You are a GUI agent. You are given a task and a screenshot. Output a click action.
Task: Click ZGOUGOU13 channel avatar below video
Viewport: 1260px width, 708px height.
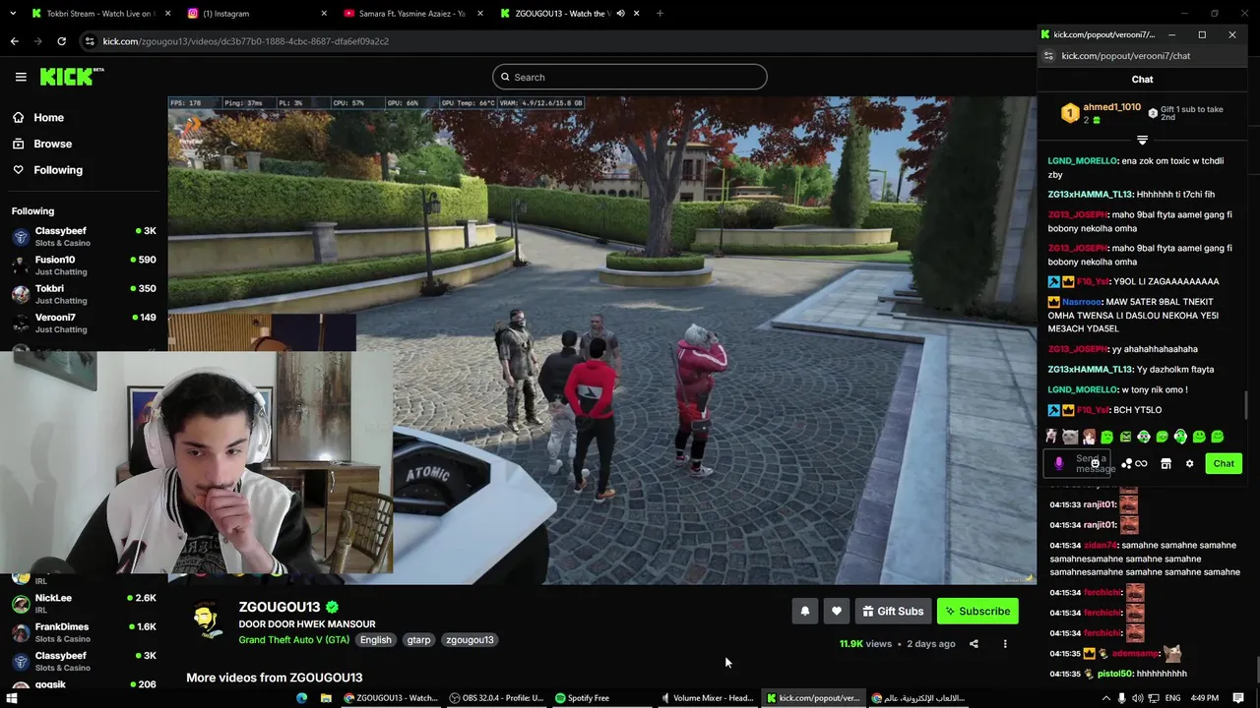click(207, 619)
